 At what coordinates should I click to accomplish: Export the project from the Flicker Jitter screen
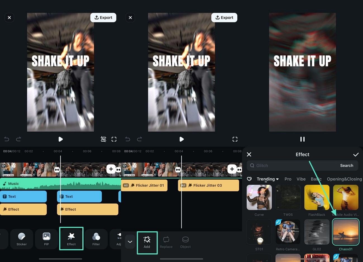point(224,18)
